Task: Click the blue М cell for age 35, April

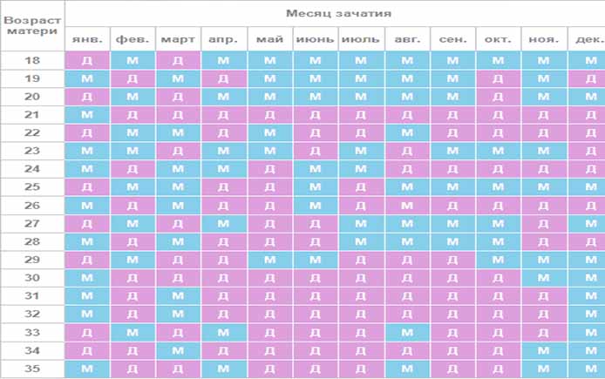Action: [223, 369]
